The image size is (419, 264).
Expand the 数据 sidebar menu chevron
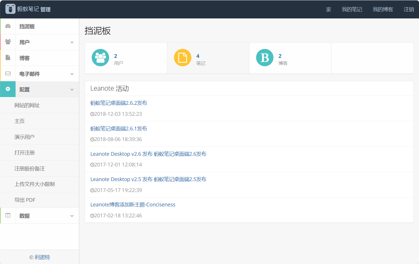click(x=72, y=216)
